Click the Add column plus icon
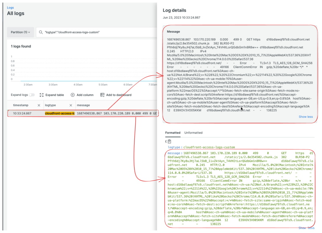Image resolution: width=322 pixels, height=233 pixels. (x=72, y=95)
